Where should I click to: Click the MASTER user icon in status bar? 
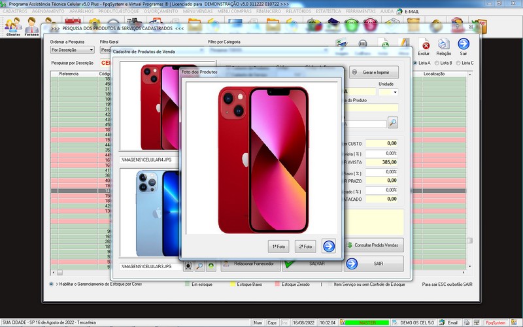342,322
